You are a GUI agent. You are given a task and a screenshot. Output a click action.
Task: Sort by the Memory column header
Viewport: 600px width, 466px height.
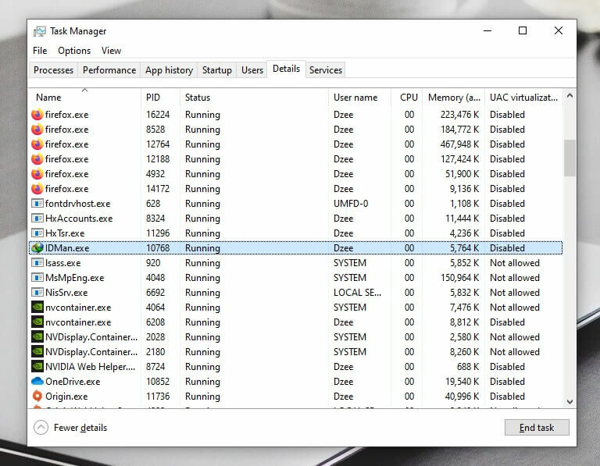click(453, 97)
